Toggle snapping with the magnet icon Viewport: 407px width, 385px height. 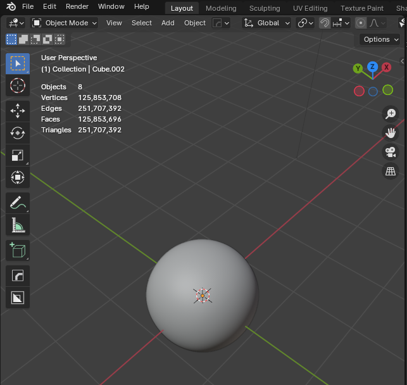(324, 23)
